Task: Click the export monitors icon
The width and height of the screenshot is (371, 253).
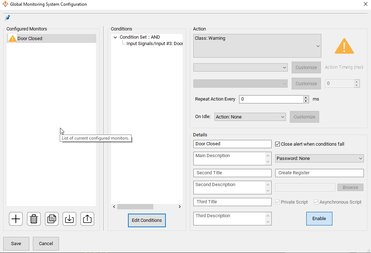Action: (87, 219)
